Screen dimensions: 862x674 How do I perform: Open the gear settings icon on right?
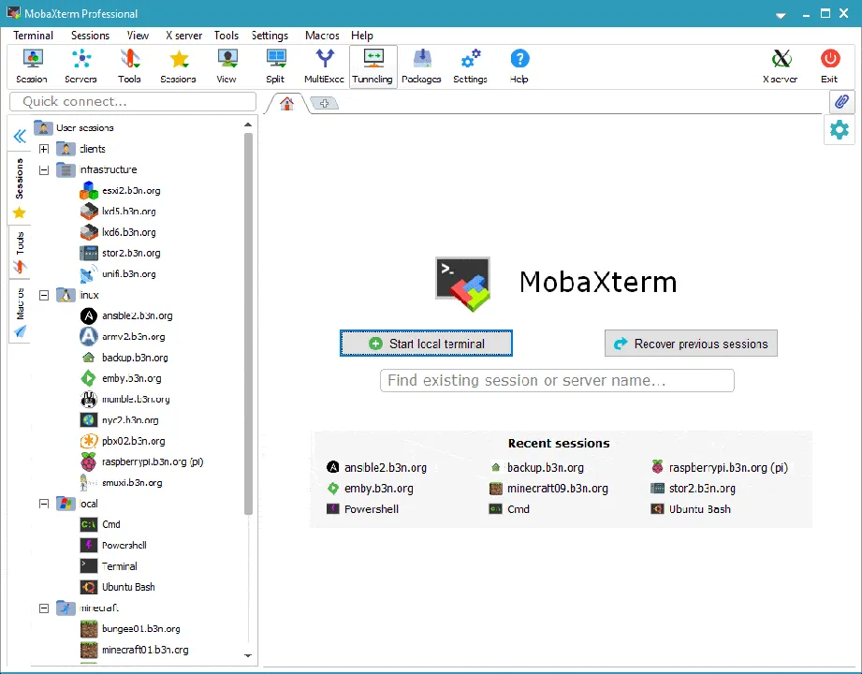[840, 130]
